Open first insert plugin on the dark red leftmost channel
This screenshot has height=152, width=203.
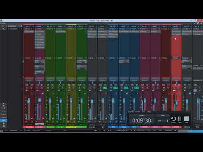click(29, 32)
